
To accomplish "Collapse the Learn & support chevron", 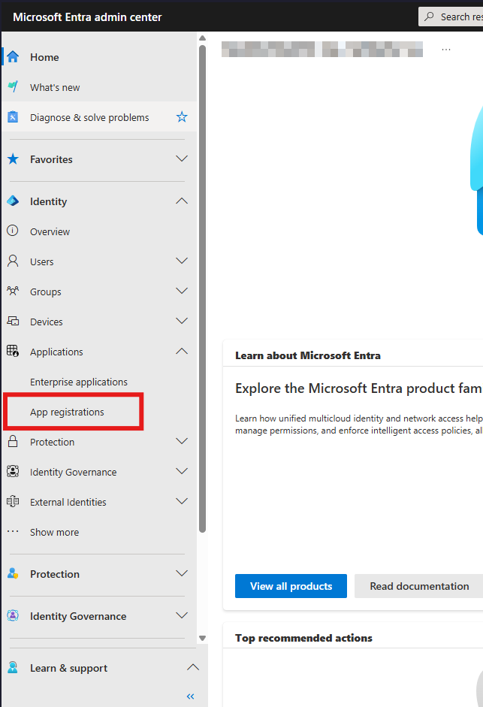I will [x=193, y=667].
